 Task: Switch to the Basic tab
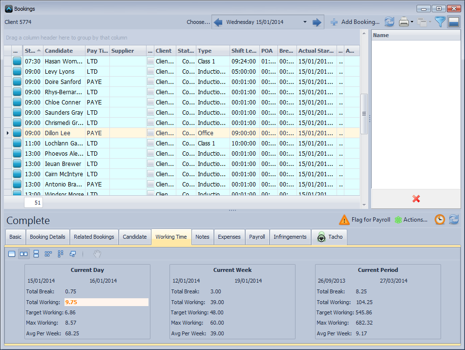tap(16, 237)
